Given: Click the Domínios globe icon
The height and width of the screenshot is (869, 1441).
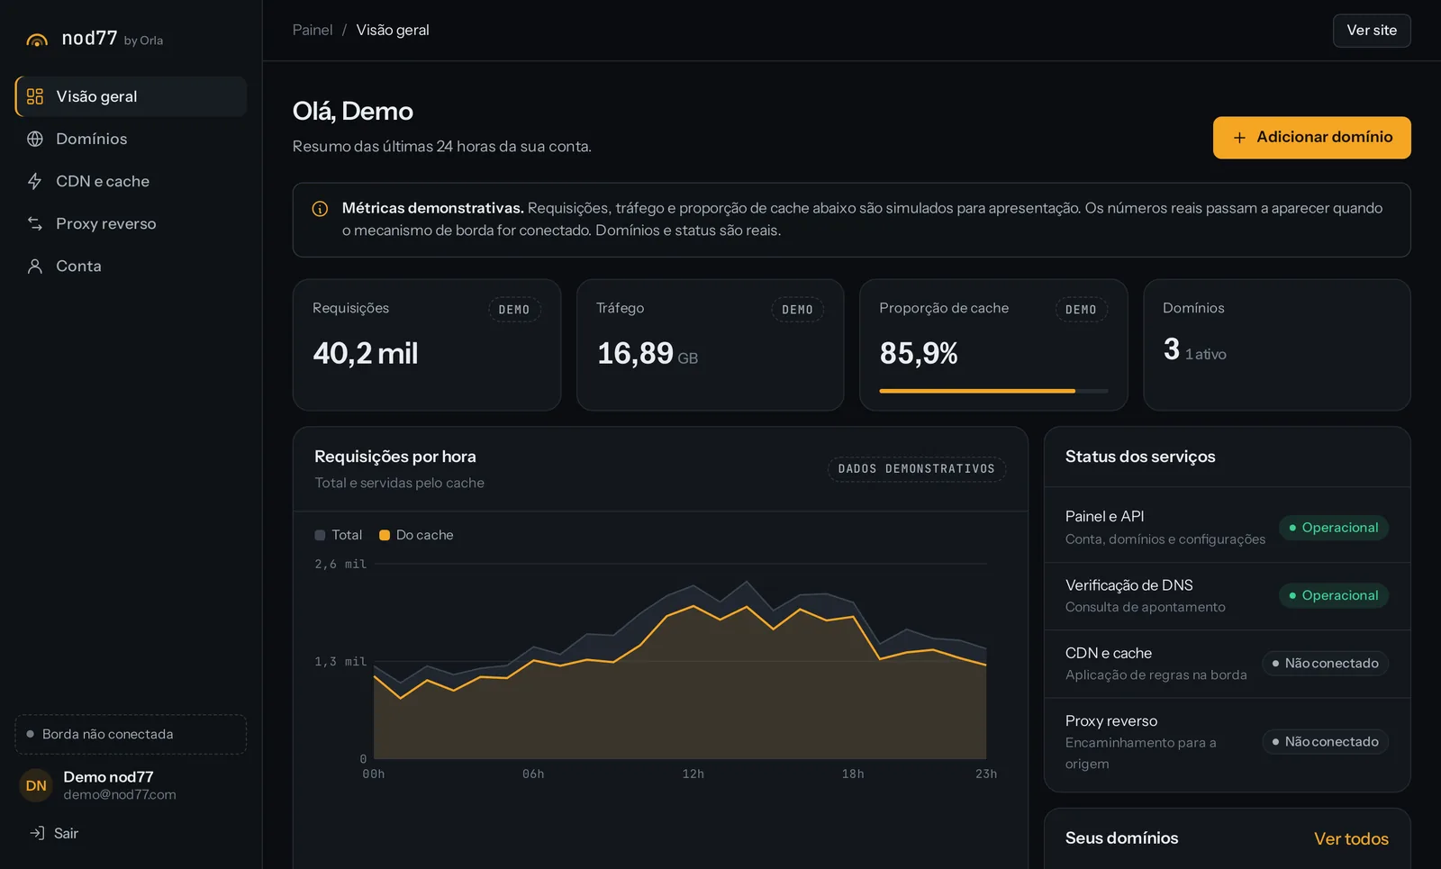Looking at the screenshot, I should pos(35,139).
